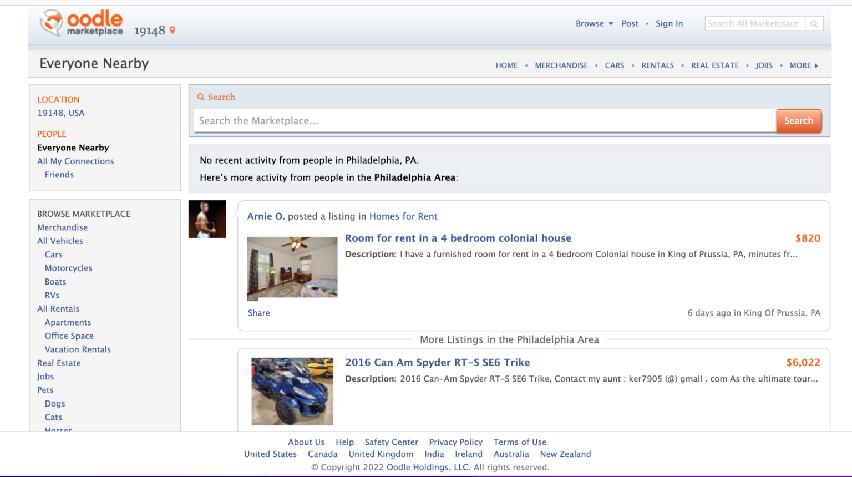Open the Motorcycles category under All Vehicles
The image size is (852, 477).
68,268
